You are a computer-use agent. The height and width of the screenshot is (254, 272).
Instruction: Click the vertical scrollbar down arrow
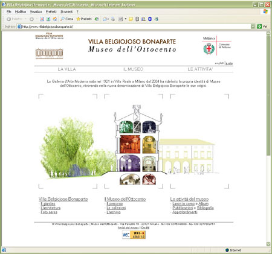pyautogui.click(x=268, y=244)
